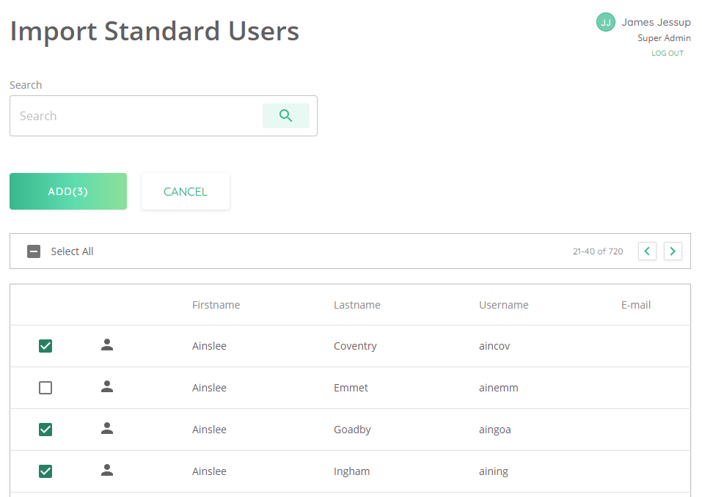
Task: Click person icon in Ainslee Coventry row
Action: (107, 345)
